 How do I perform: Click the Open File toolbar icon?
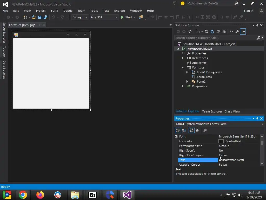(x=34, y=17)
